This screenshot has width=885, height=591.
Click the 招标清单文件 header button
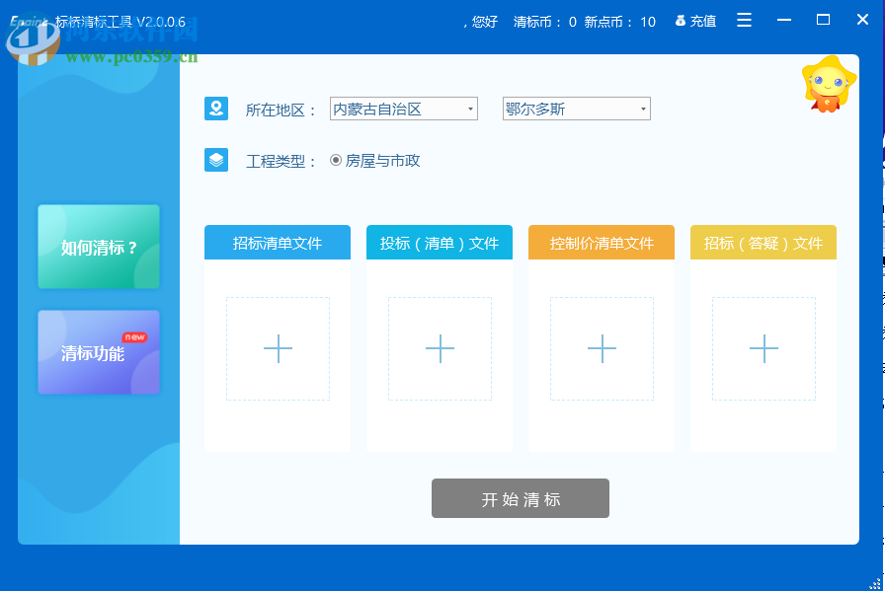coord(278,242)
